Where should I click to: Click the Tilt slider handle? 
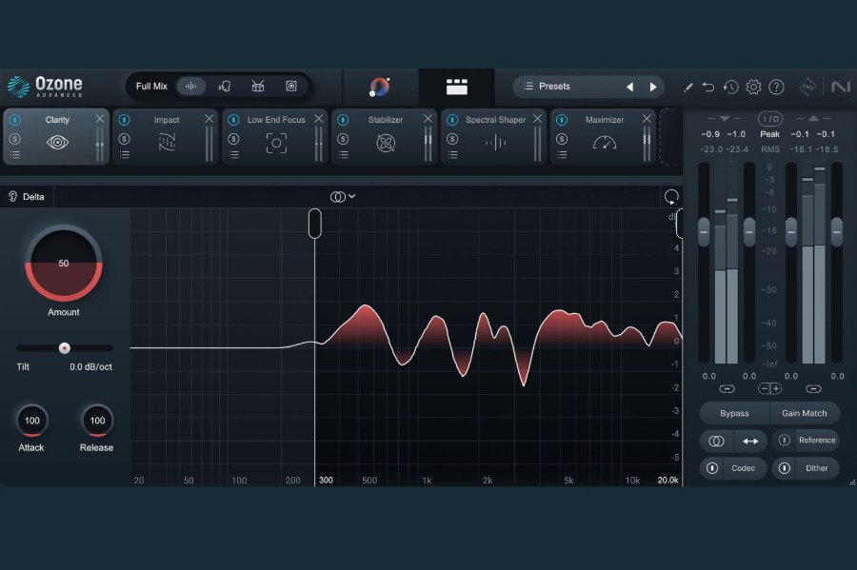pyautogui.click(x=65, y=348)
